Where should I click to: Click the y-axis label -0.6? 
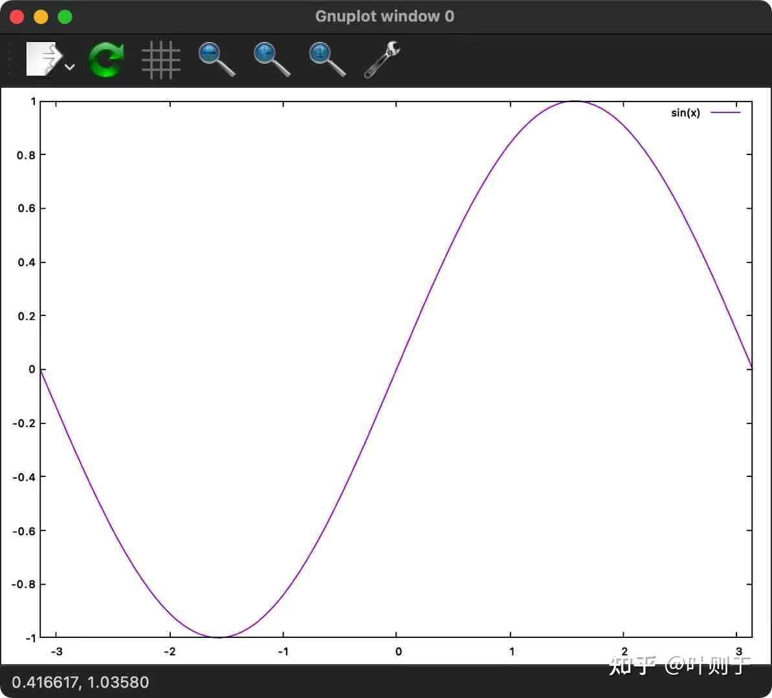24,531
